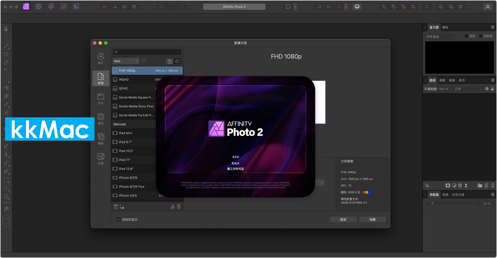Screen dimensions: 497x258
Task: Click the layer effects fx icon
Action: [x=460, y=185]
